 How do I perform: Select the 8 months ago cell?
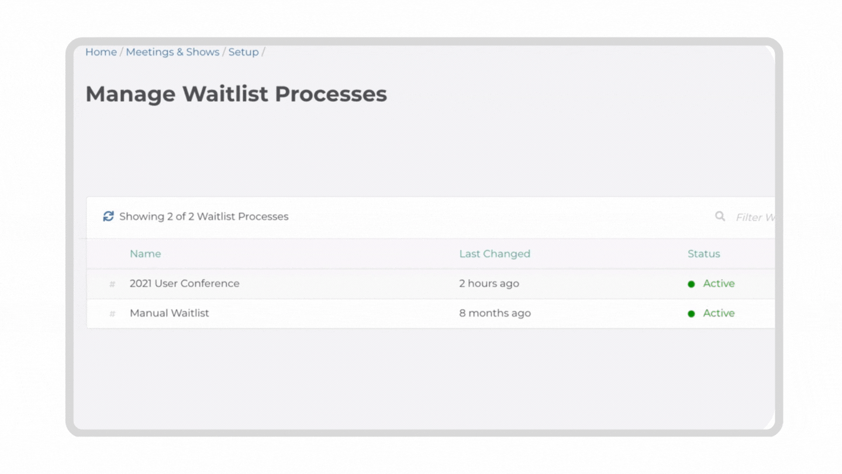495,313
